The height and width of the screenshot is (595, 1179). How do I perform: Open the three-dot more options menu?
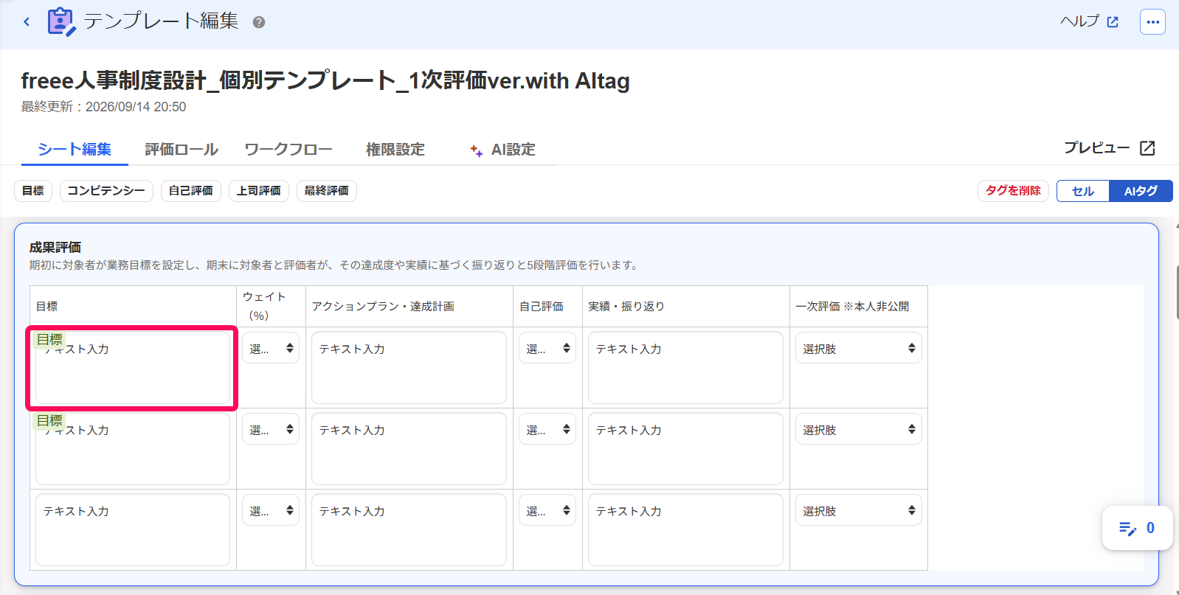coord(1152,22)
